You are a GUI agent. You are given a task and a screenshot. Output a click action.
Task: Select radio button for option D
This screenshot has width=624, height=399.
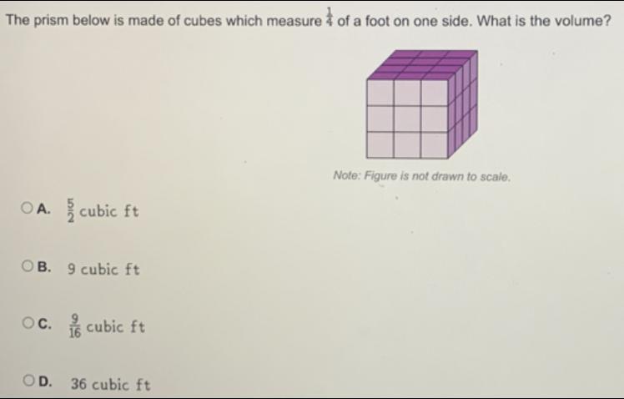click(x=28, y=381)
